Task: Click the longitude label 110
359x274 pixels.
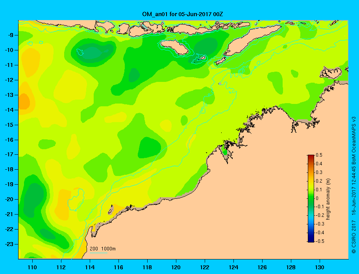Action: coord(32,267)
